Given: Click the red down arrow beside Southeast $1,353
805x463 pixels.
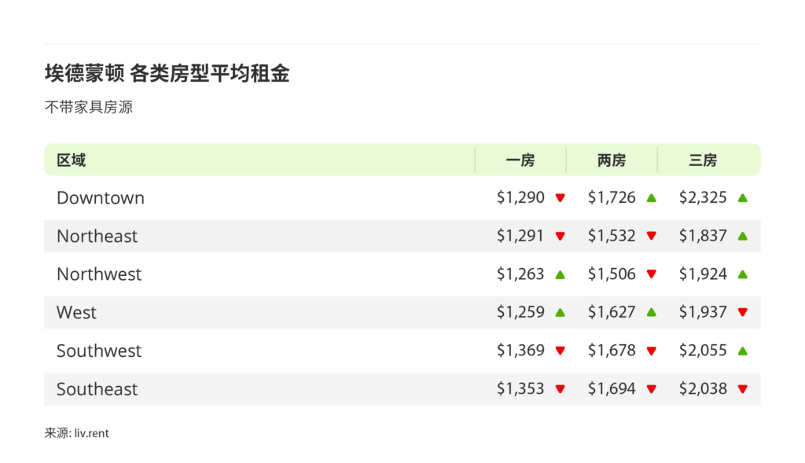Looking at the screenshot, I should click(x=560, y=388).
